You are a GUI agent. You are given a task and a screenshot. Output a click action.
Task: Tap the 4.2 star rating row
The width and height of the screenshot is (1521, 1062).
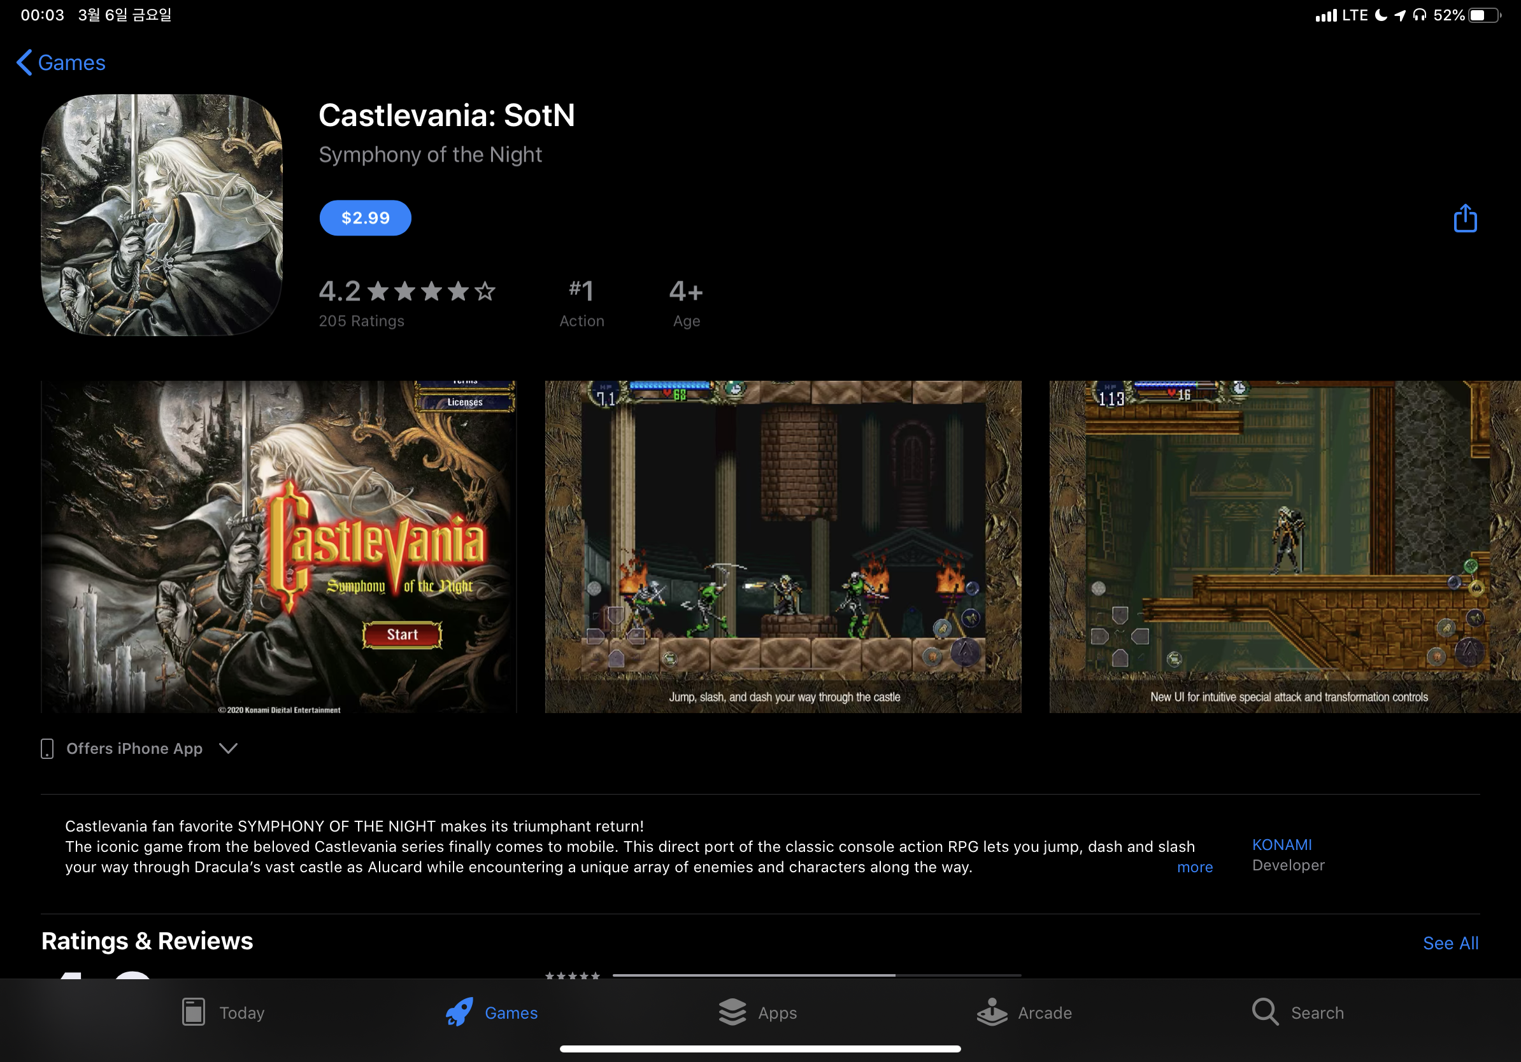pyautogui.click(x=407, y=291)
